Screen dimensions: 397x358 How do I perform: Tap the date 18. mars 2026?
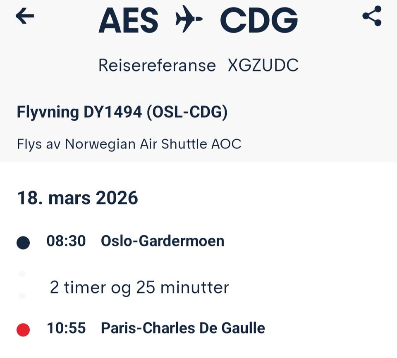77,198
